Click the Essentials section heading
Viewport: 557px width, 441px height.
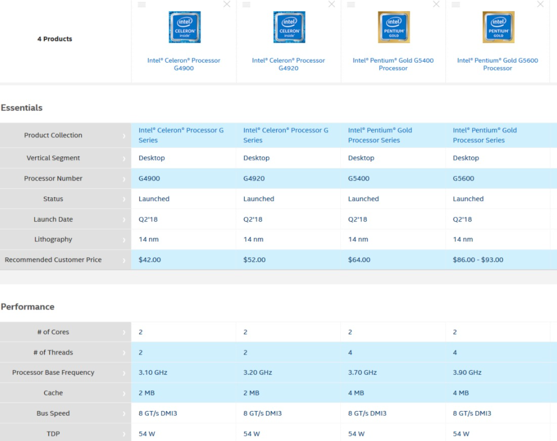click(22, 108)
